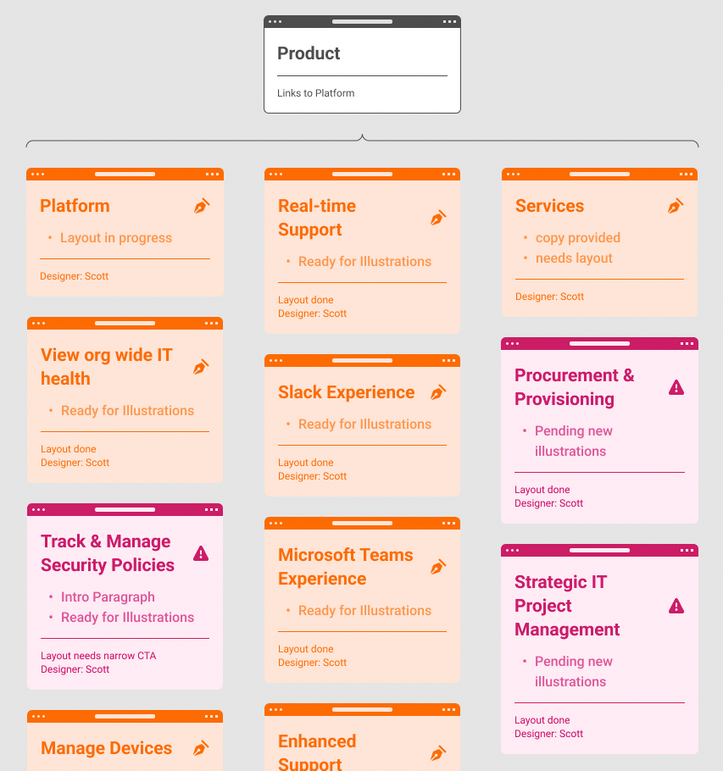The image size is (723, 771).
Task: Click the Slack Experience heading
Action: pos(347,392)
